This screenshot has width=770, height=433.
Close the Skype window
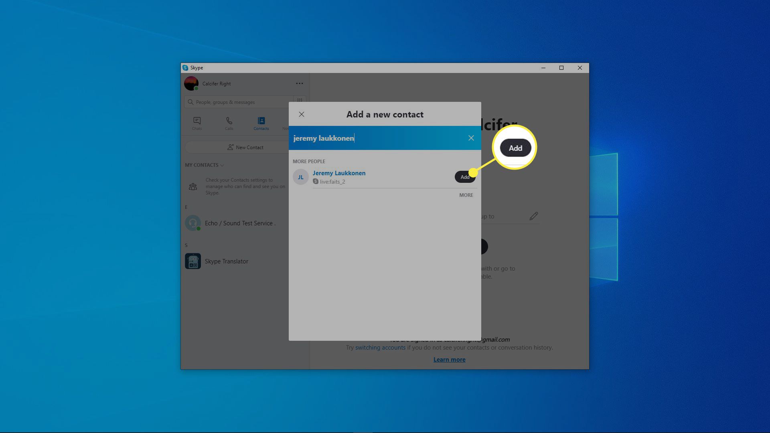pyautogui.click(x=580, y=68)
